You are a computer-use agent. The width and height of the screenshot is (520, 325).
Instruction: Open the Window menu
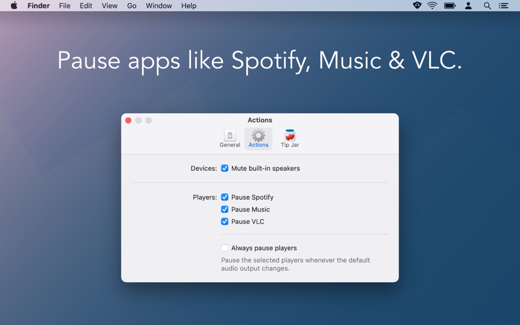[158, 5]
